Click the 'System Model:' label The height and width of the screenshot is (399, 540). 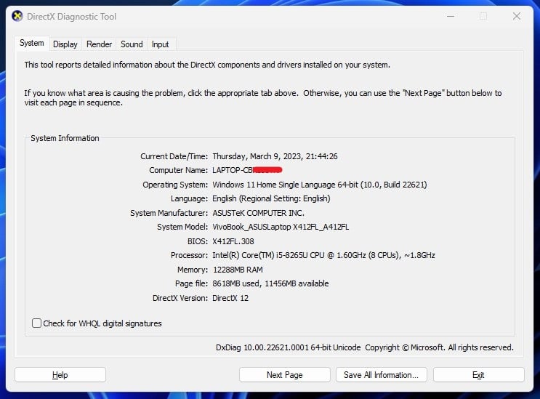pos(182,227)
